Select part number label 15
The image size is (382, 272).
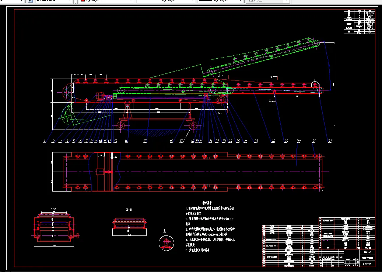(145, 141)
